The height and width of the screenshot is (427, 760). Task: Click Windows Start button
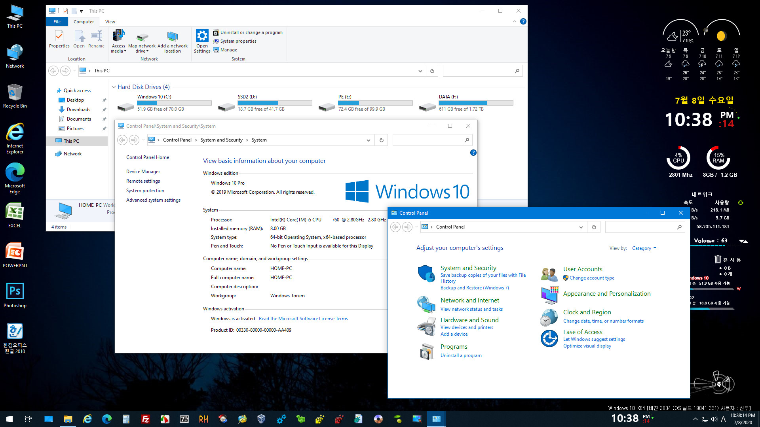[x=9, y=419]
